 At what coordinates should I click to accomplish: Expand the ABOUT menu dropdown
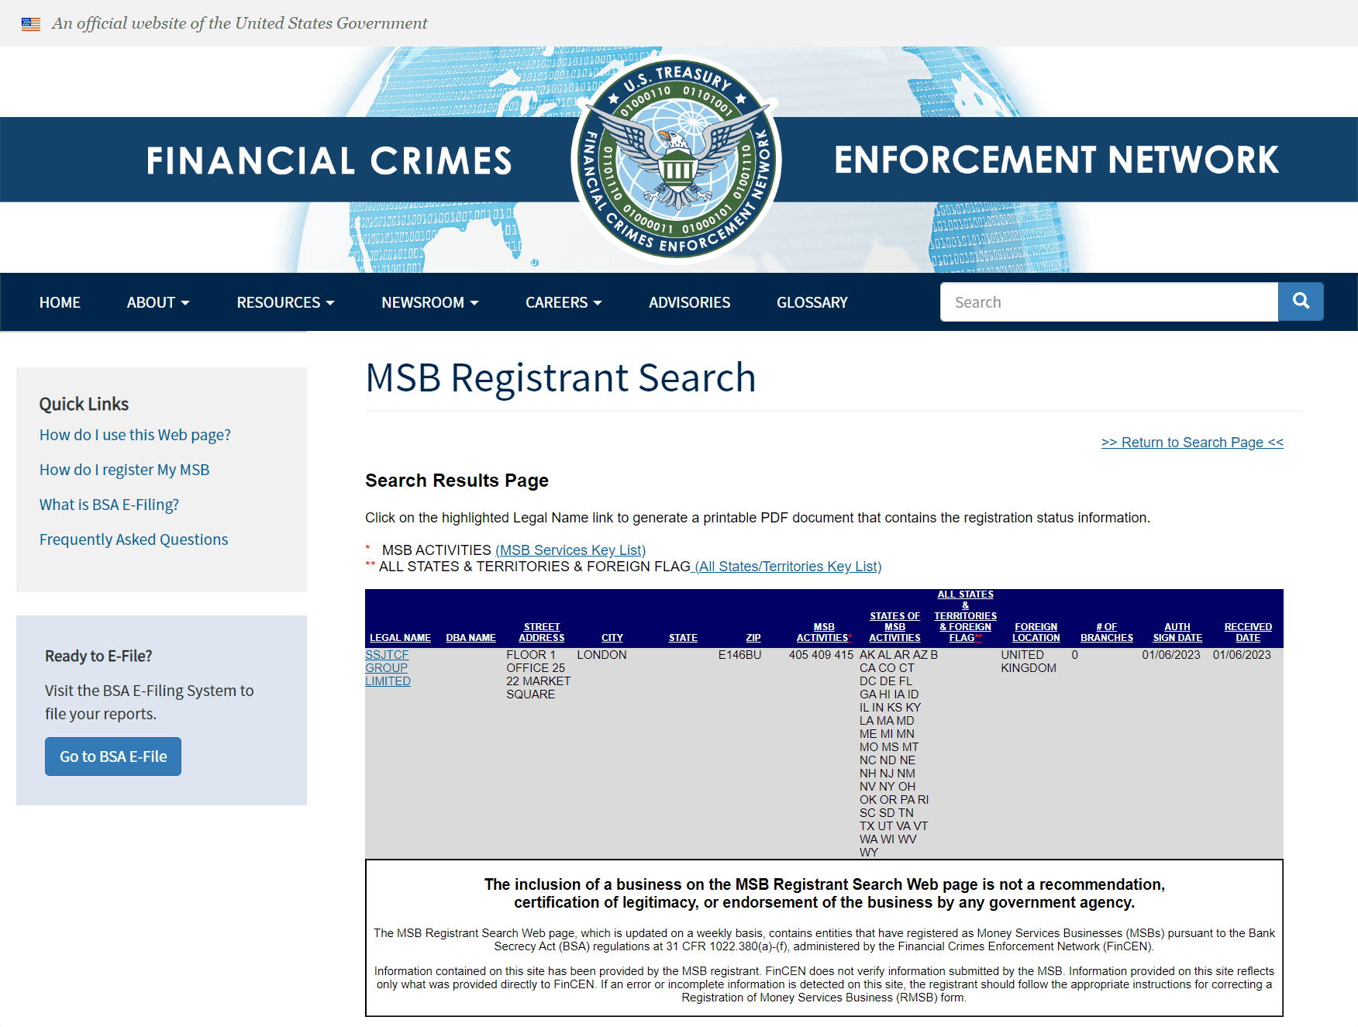tap(158, 302)
